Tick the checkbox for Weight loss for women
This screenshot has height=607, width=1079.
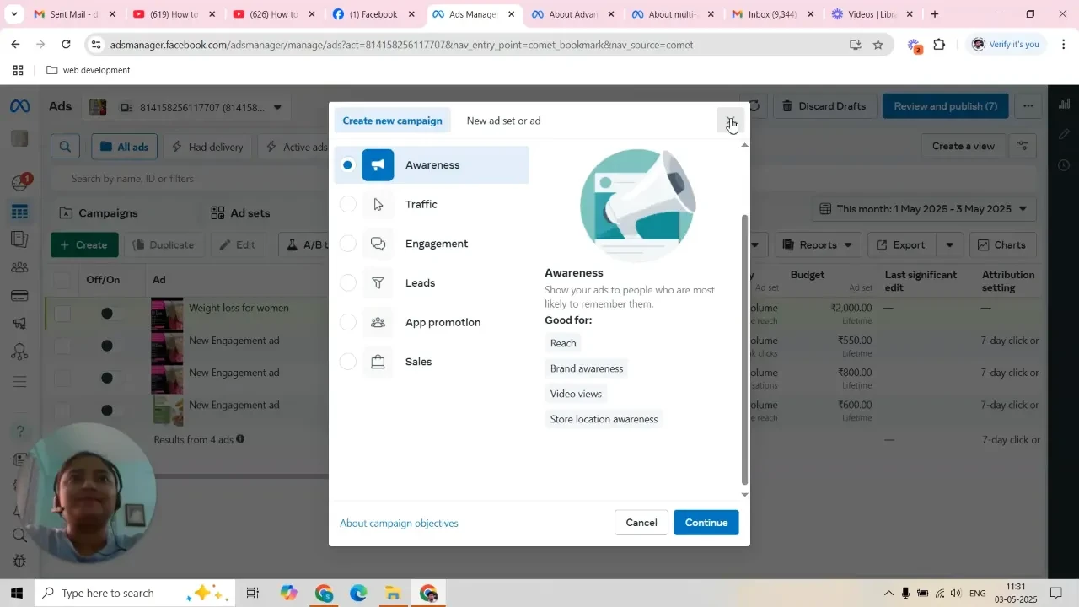click(62, 314)
